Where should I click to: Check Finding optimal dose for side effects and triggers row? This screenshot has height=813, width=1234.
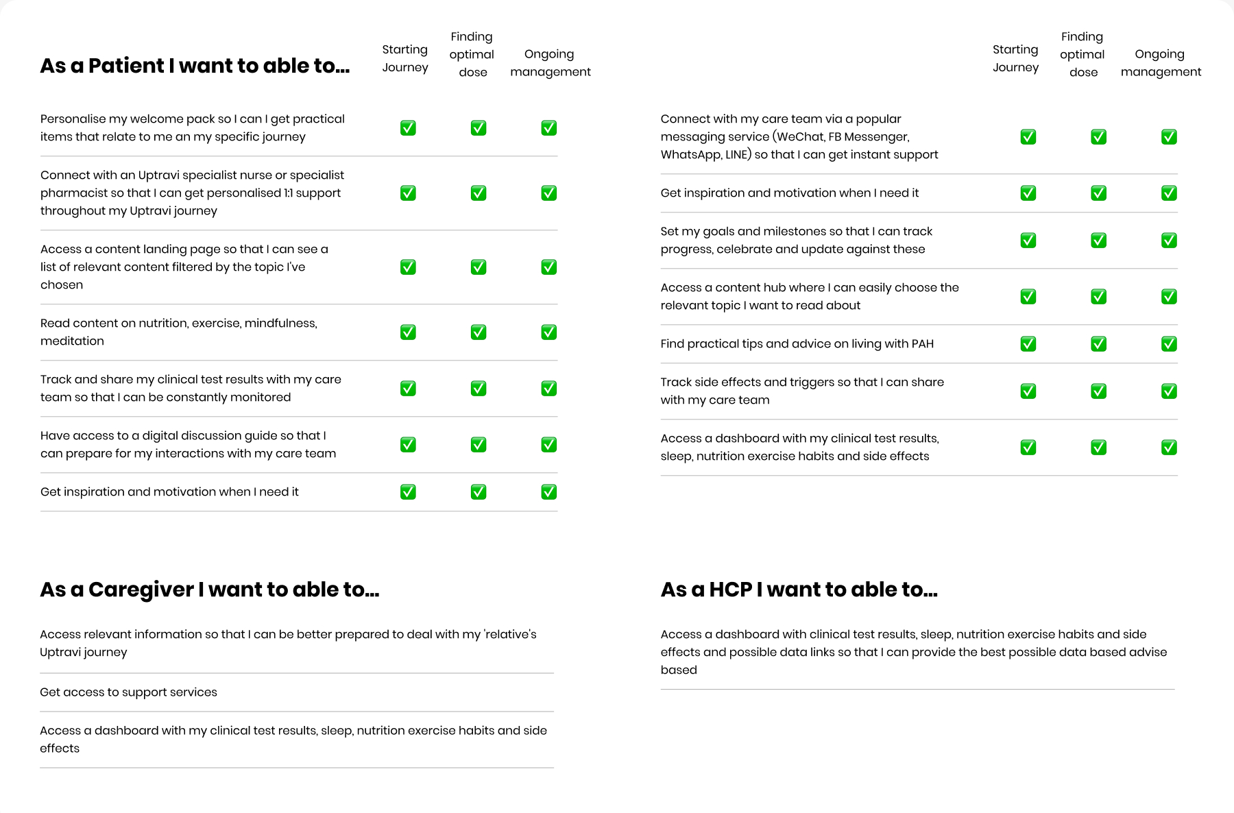(x=1099, y=391)
